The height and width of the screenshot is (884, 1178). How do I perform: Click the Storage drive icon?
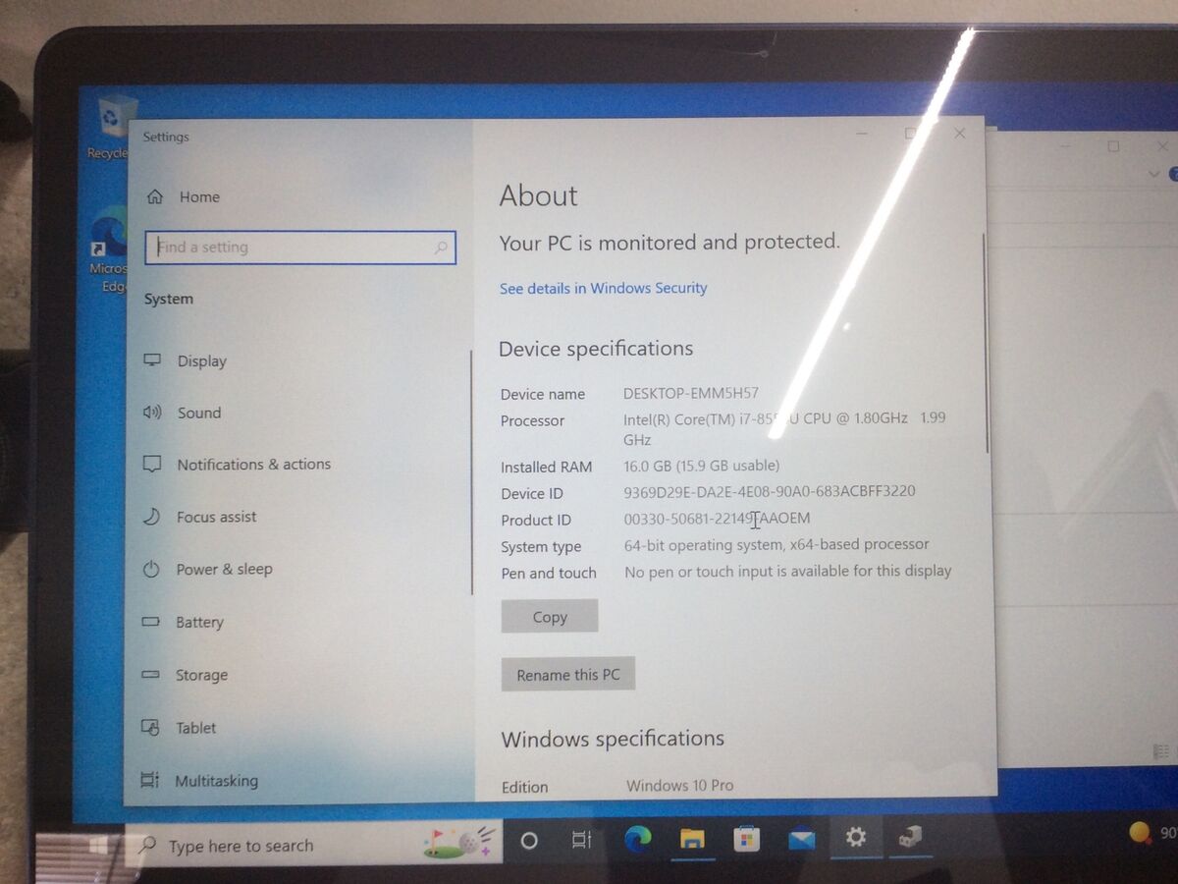pos(151,675)
